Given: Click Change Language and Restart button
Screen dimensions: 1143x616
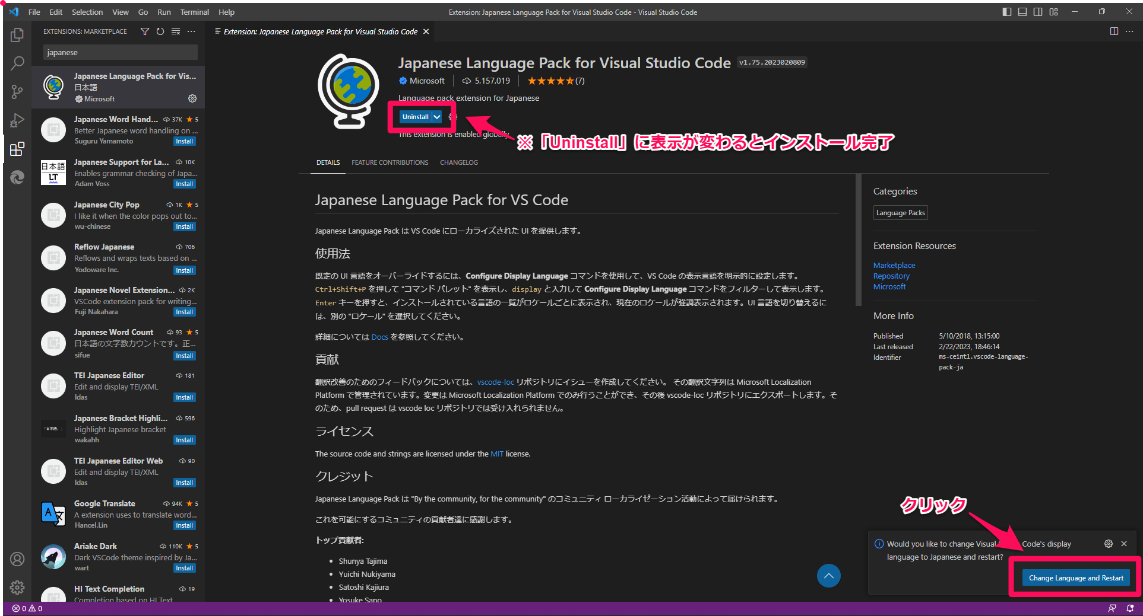Looking at the screenshot, I should tap(1076, 578).
